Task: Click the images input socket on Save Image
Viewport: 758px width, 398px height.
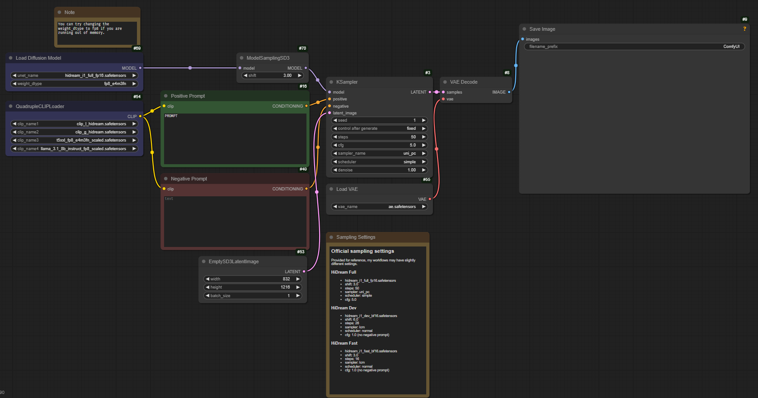Action: click(523, 39)
